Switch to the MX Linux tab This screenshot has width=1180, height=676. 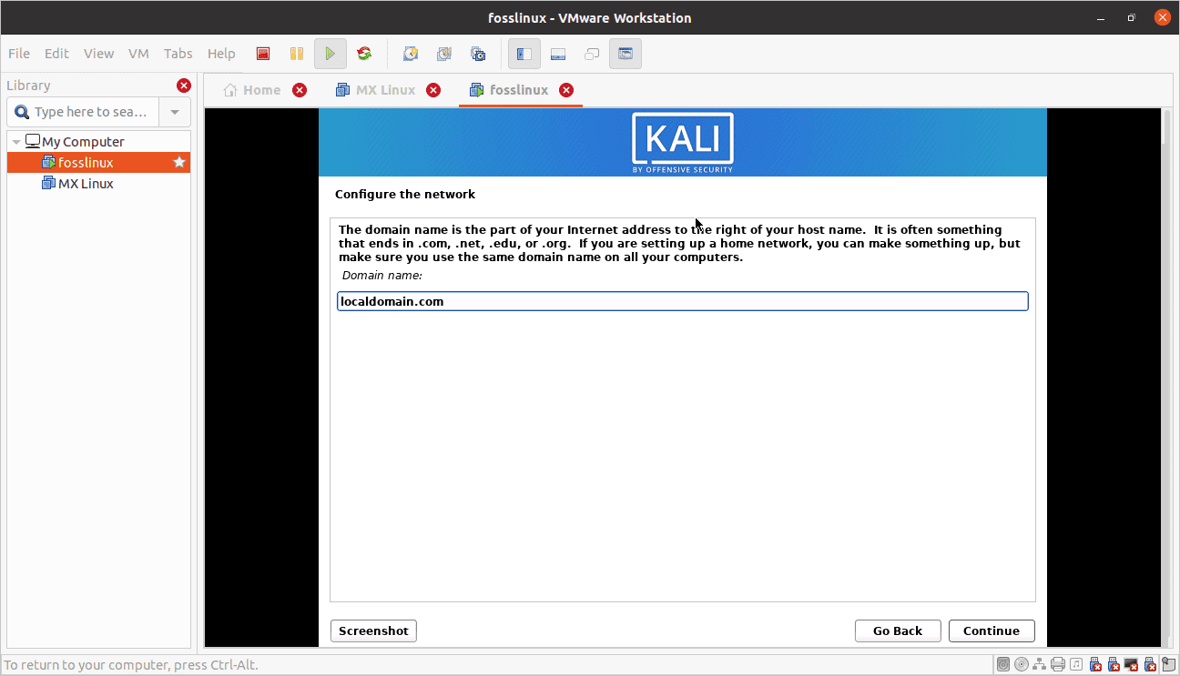(x=385, y=89)
